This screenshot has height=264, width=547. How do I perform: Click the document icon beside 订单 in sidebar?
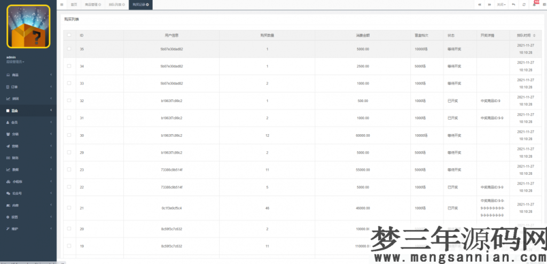[8, 87]
